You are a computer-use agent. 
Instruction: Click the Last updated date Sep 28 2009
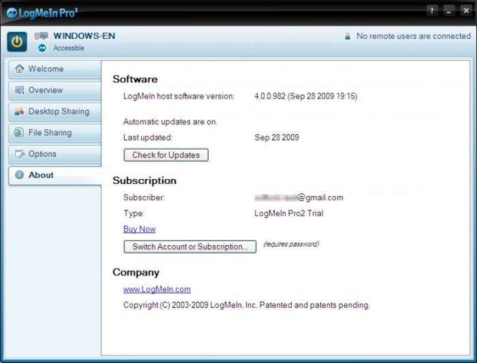(276, 137)
